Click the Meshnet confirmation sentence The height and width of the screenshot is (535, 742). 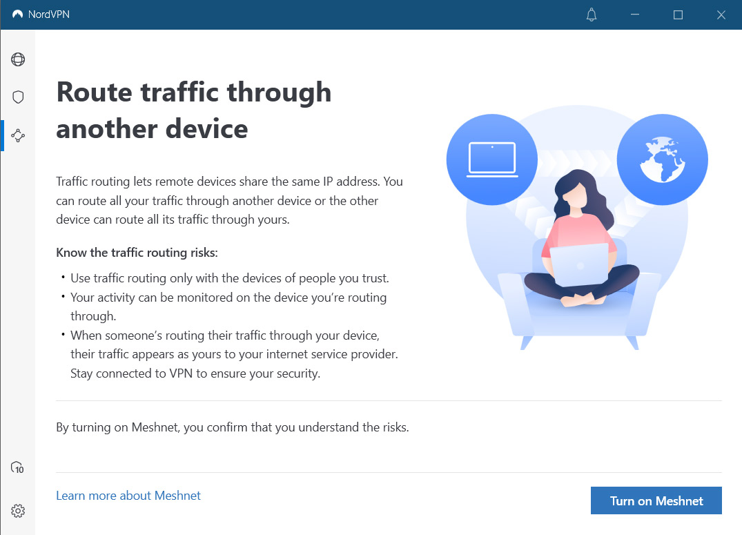tap(233, 427)
